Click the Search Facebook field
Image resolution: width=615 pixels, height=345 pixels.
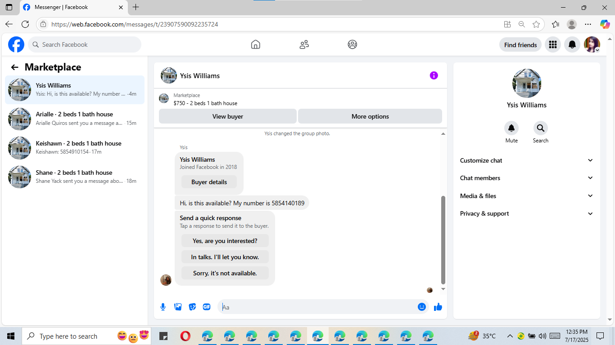(85, 44)
